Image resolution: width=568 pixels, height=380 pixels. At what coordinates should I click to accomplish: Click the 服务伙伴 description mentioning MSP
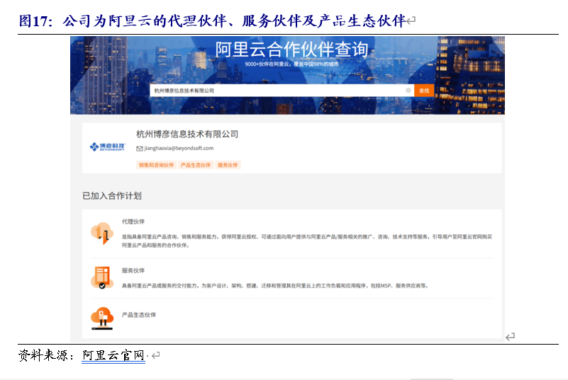(x=275, y=286)
